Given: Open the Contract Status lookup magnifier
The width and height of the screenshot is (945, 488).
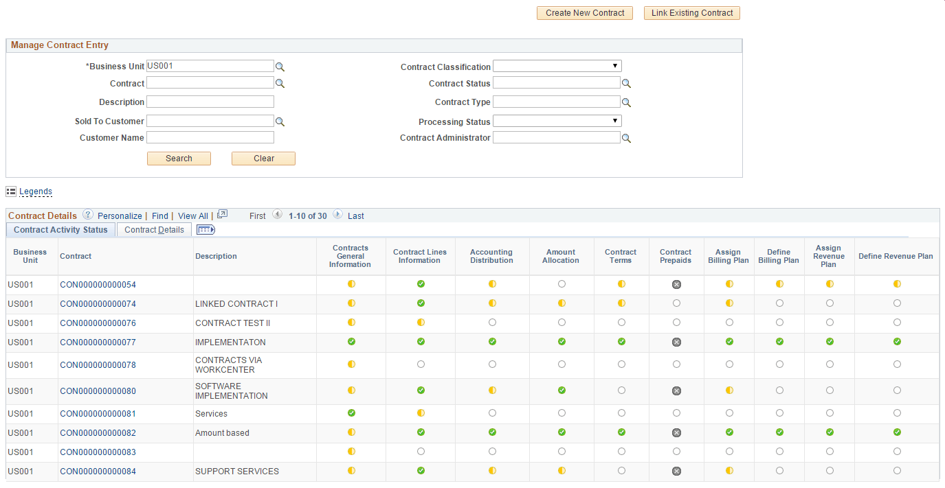Looking at the screenshot, I should [626, 82].
